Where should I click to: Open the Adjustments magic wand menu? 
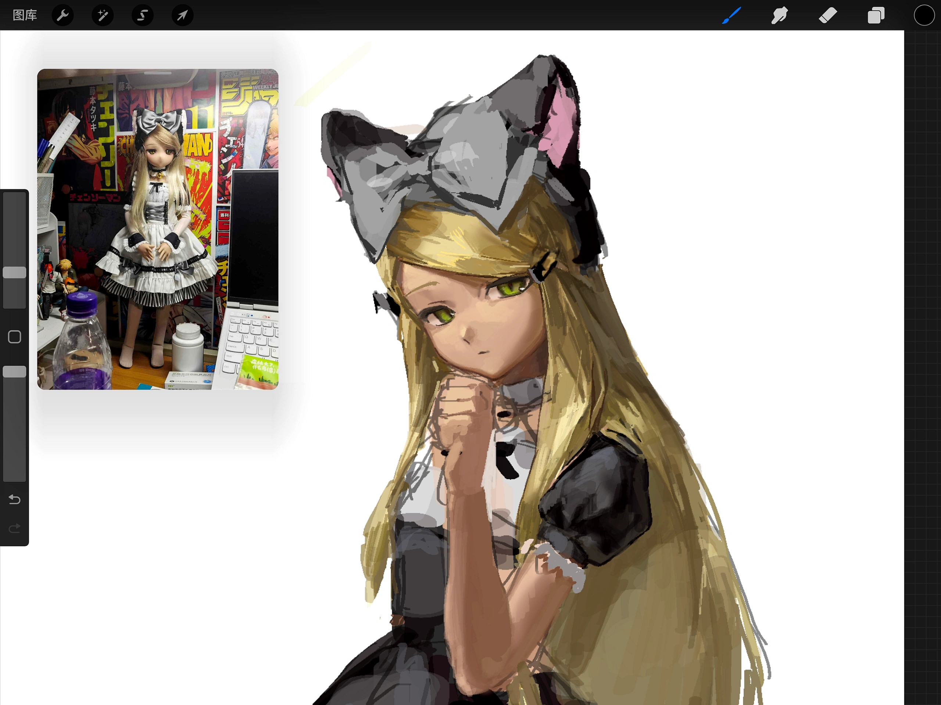click(x=103, y=15)
